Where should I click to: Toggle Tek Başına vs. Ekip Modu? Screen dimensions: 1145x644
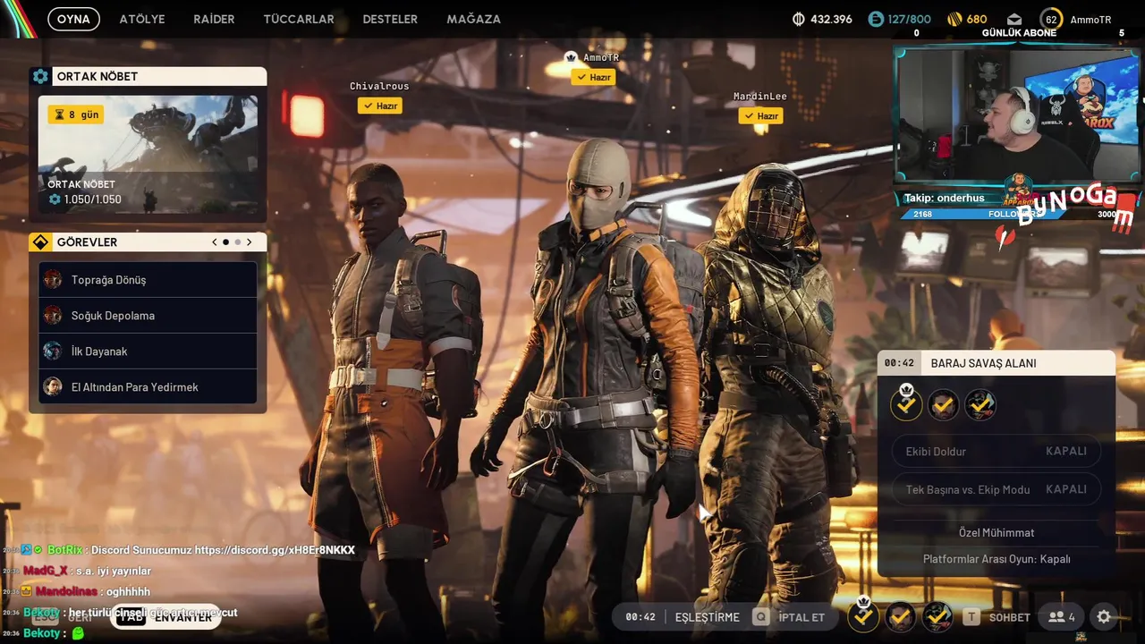tap(997, 489)
